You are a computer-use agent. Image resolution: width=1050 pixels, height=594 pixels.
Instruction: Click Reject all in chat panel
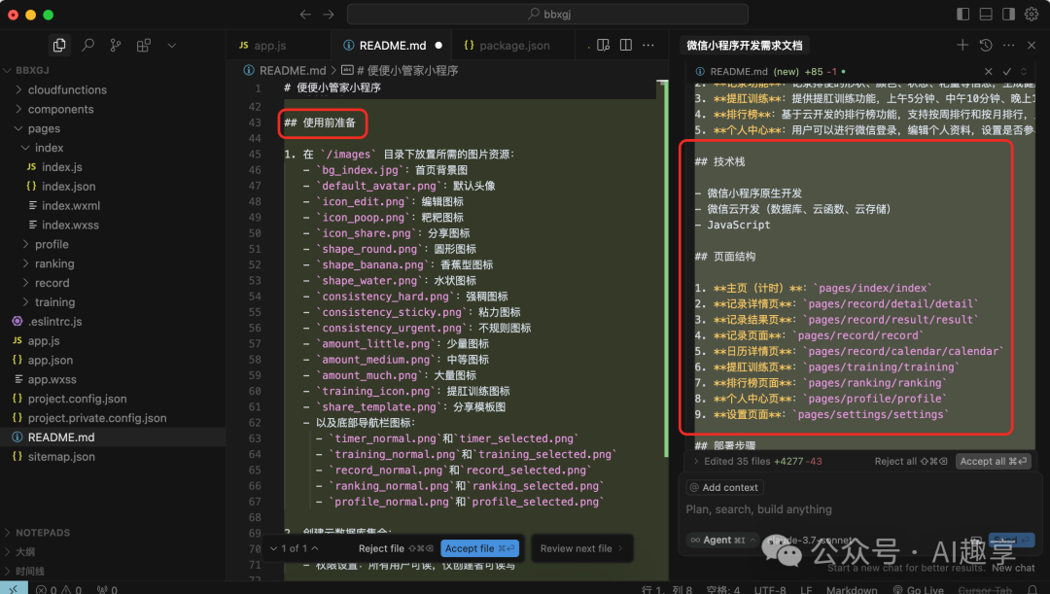point(911,462)
